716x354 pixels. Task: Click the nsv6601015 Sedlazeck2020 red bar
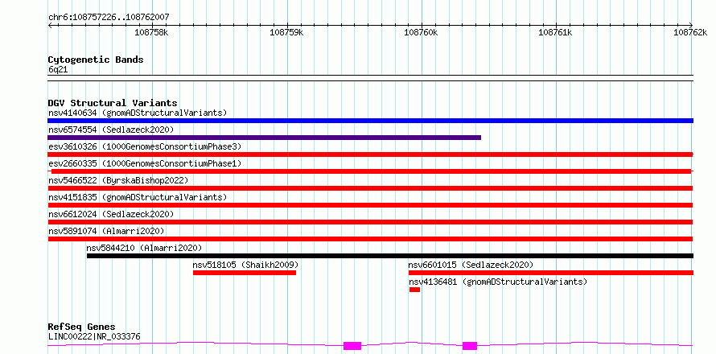tap(551, 273)
